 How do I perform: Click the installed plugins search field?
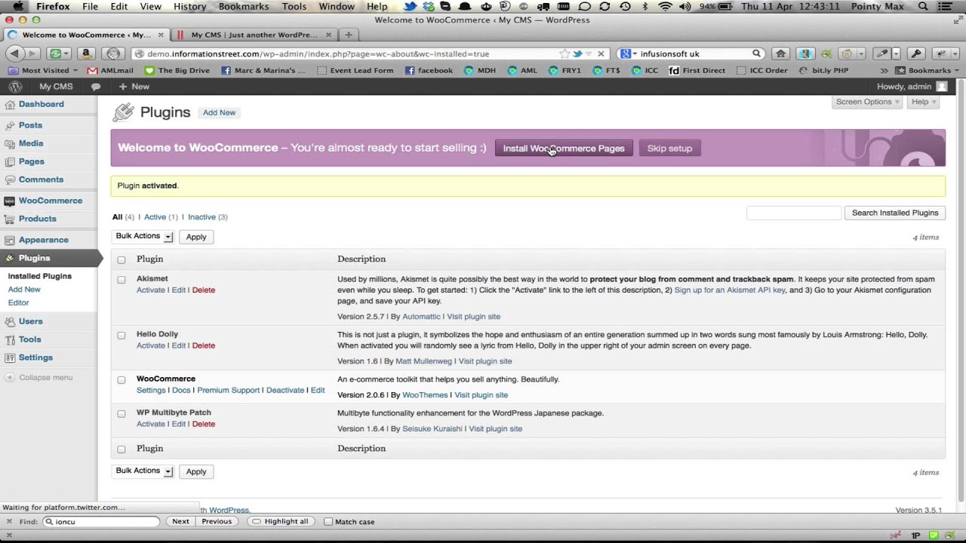click(794, 213)
